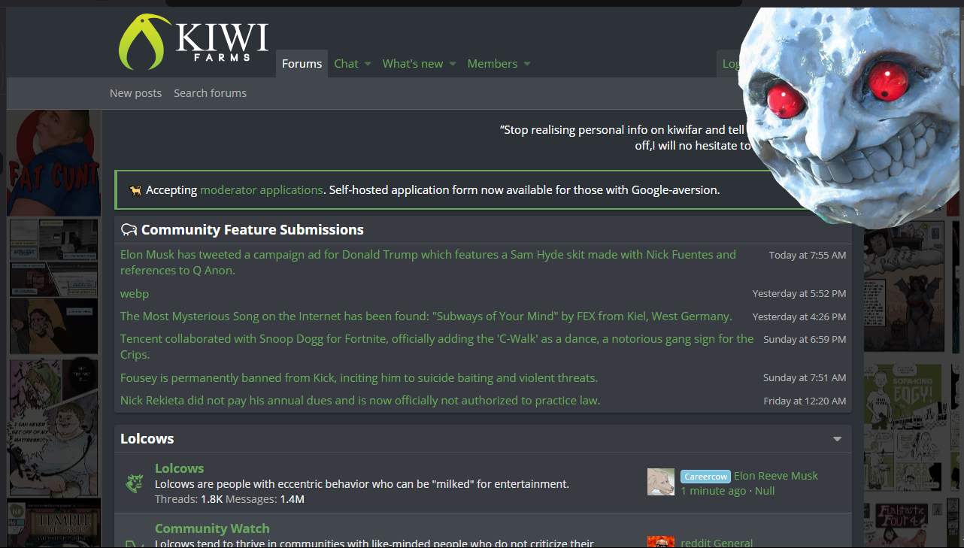
Task: Open user Null's profile
Action: click(x=765, y=491)
